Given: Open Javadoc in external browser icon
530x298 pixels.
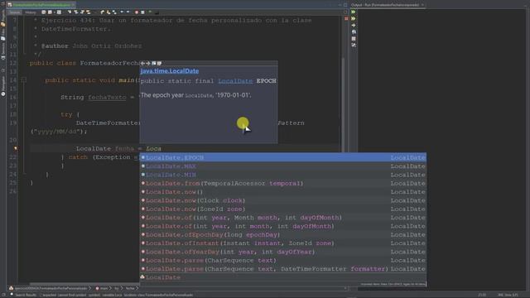Looking at the screenshot, I should (153, 63).
